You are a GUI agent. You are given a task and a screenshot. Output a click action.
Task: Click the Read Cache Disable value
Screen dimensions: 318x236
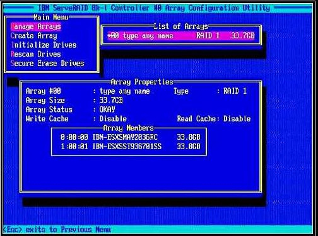click(x=237, y=119)
